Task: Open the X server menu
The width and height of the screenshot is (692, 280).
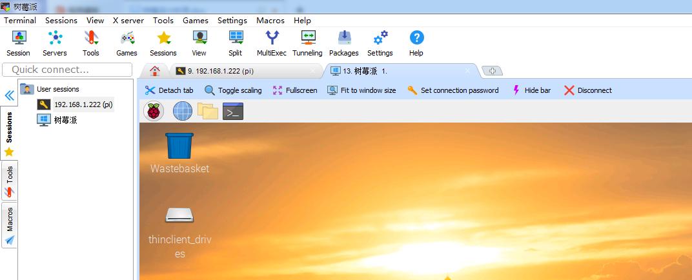Action: click(x=128, y=20)
